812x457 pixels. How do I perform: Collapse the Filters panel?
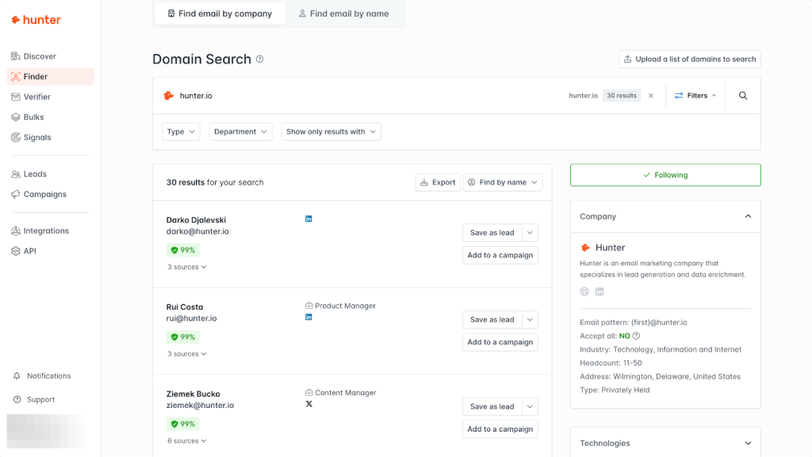coord(694,95)
